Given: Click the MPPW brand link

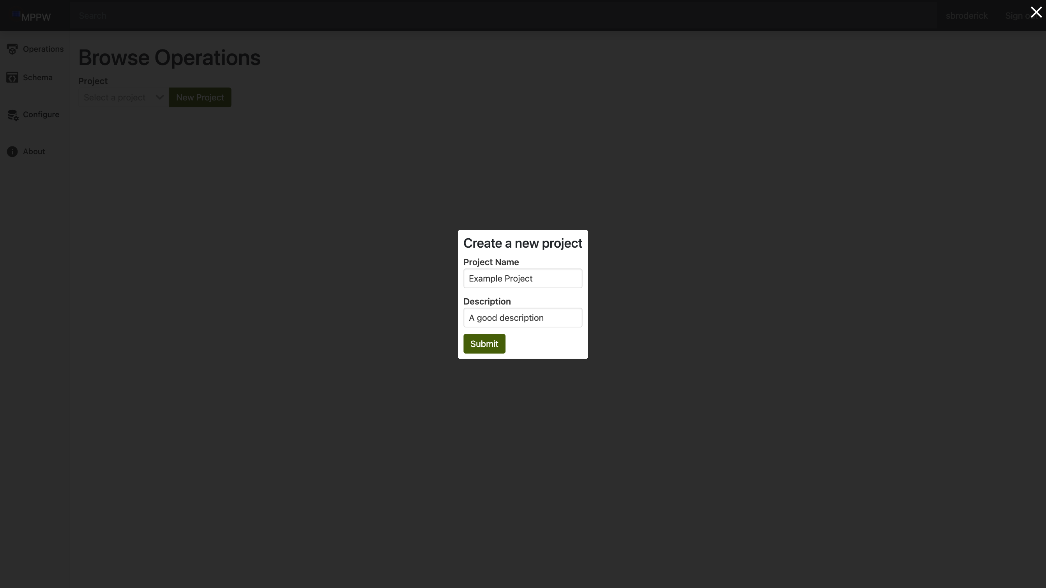Looking at the screenshot, I should [x=36, y=17].
